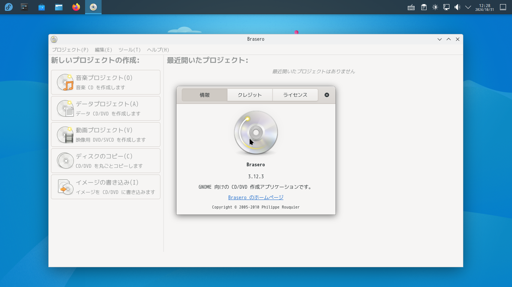Switch to the クレジット tab

[x=250, y=95]
